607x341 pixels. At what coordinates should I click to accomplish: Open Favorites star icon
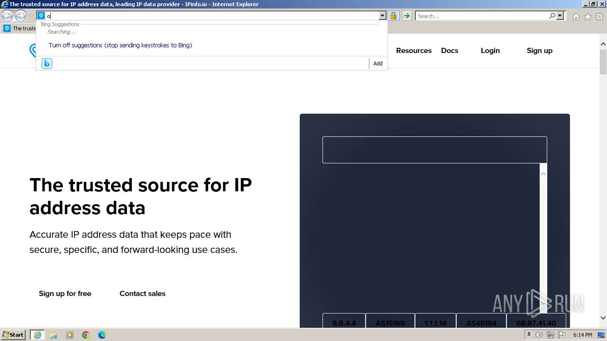click(588, 17)
